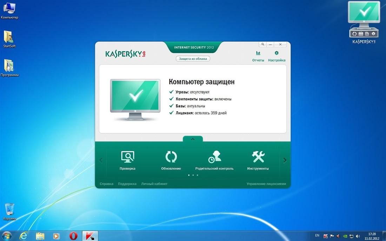The image size is (386, 241).
Task: Click the Show desktop strip in the taskbar corner
Action: [x=384, y=236]
